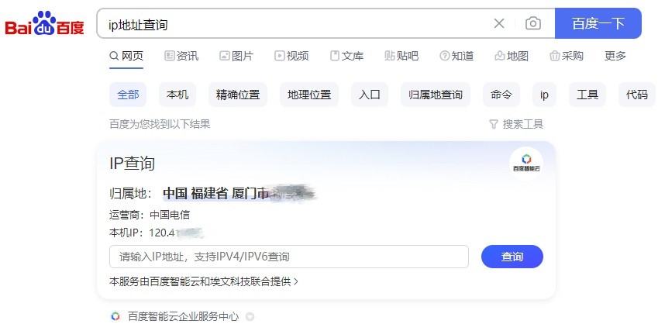Open the 地图 tab
Viewport: 658px width, 331px height.
pyautogui.click(x=512, y=56)
